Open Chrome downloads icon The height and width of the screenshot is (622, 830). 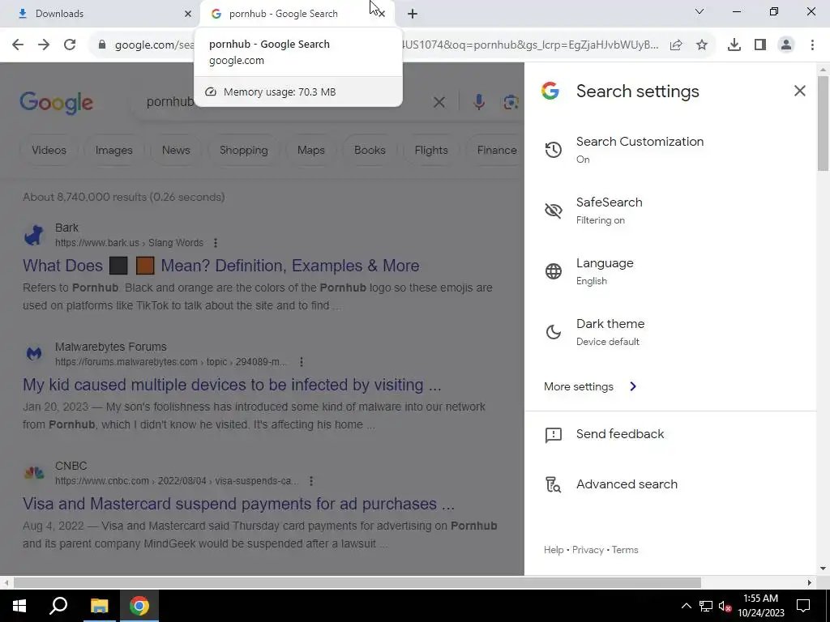[x=734, y=45]
